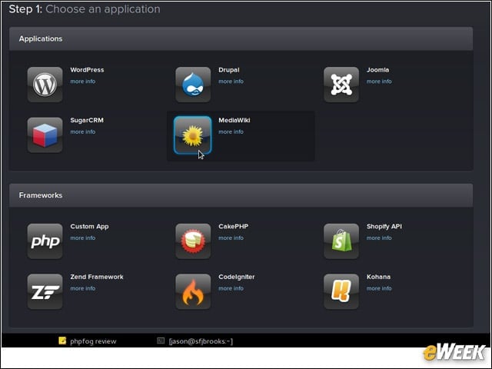Open the phpfog review note icon in taskbar
Screen dimensions: 492x369
coord(62,341)
